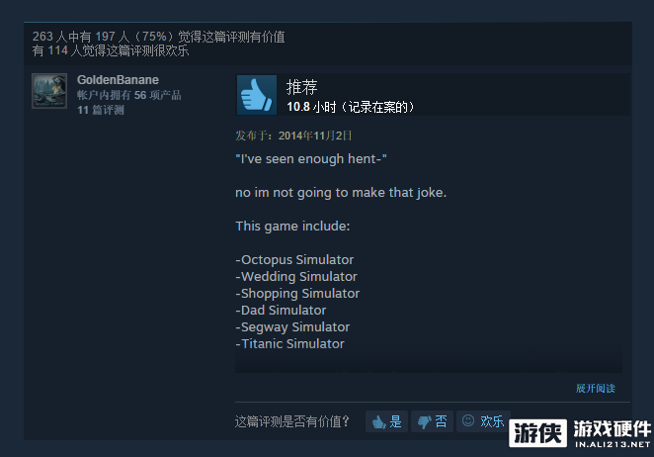Click the 10.8 小时 playtime record text

(351, 107)
